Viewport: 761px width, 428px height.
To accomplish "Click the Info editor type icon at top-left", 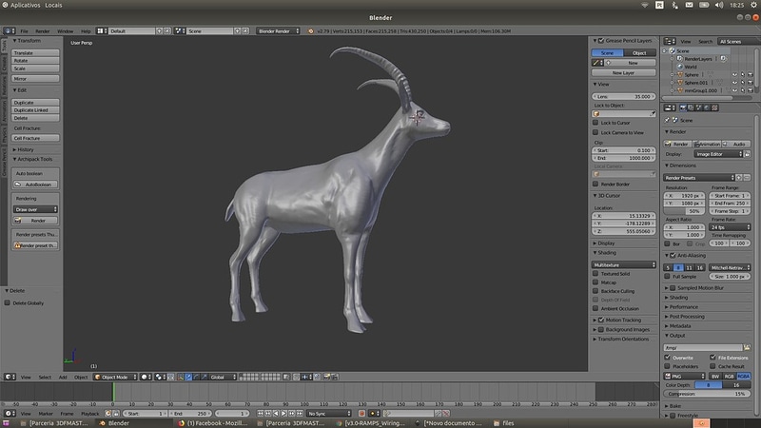I will tap(10, 30).
